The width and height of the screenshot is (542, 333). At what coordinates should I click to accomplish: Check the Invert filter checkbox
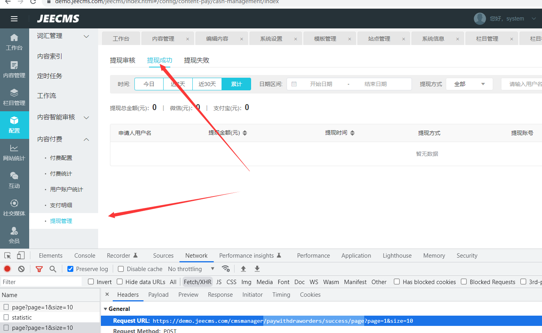coord(91,282)
